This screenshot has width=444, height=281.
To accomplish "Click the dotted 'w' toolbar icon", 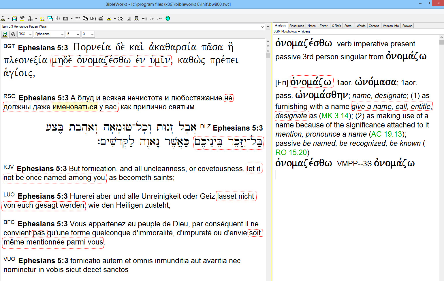I will click(159, 18).
